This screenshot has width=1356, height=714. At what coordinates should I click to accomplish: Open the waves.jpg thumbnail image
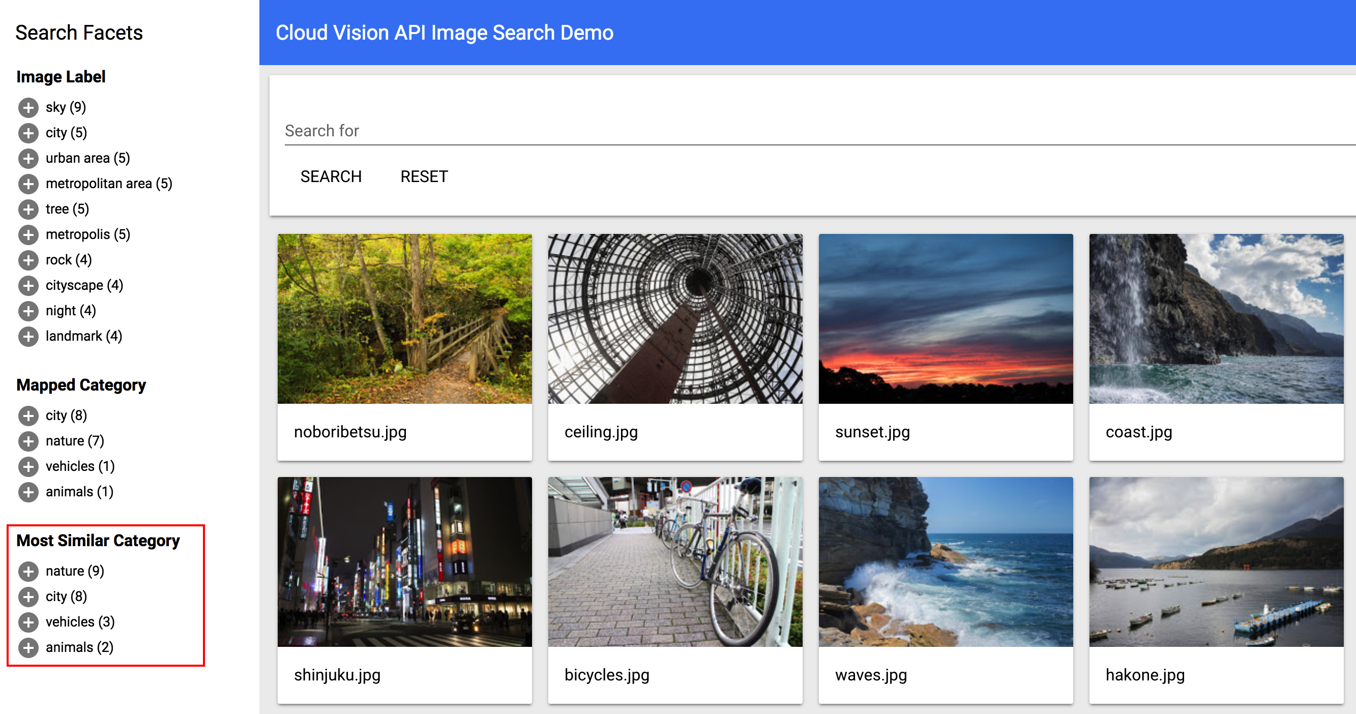point(946,562)
